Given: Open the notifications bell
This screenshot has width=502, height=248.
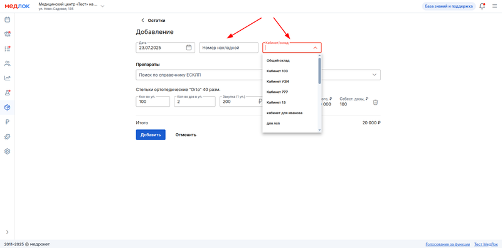Looking at the screenshot, I should 482,6.
